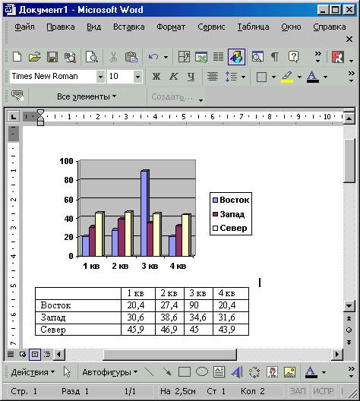Image resolution: width=360 pixels, height=401 pixels.
Task: Select the Rectangle drawing tool
Action: (185, 372)
